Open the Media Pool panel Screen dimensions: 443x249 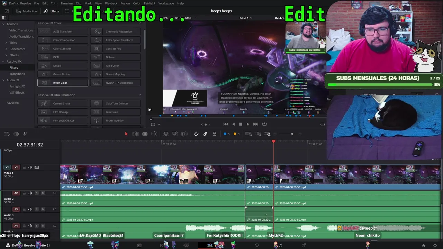[x=26, y=11]
